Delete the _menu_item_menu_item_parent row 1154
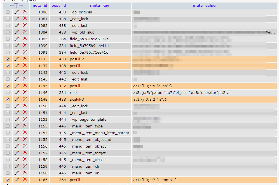279x185 pixels. point(25,132)
